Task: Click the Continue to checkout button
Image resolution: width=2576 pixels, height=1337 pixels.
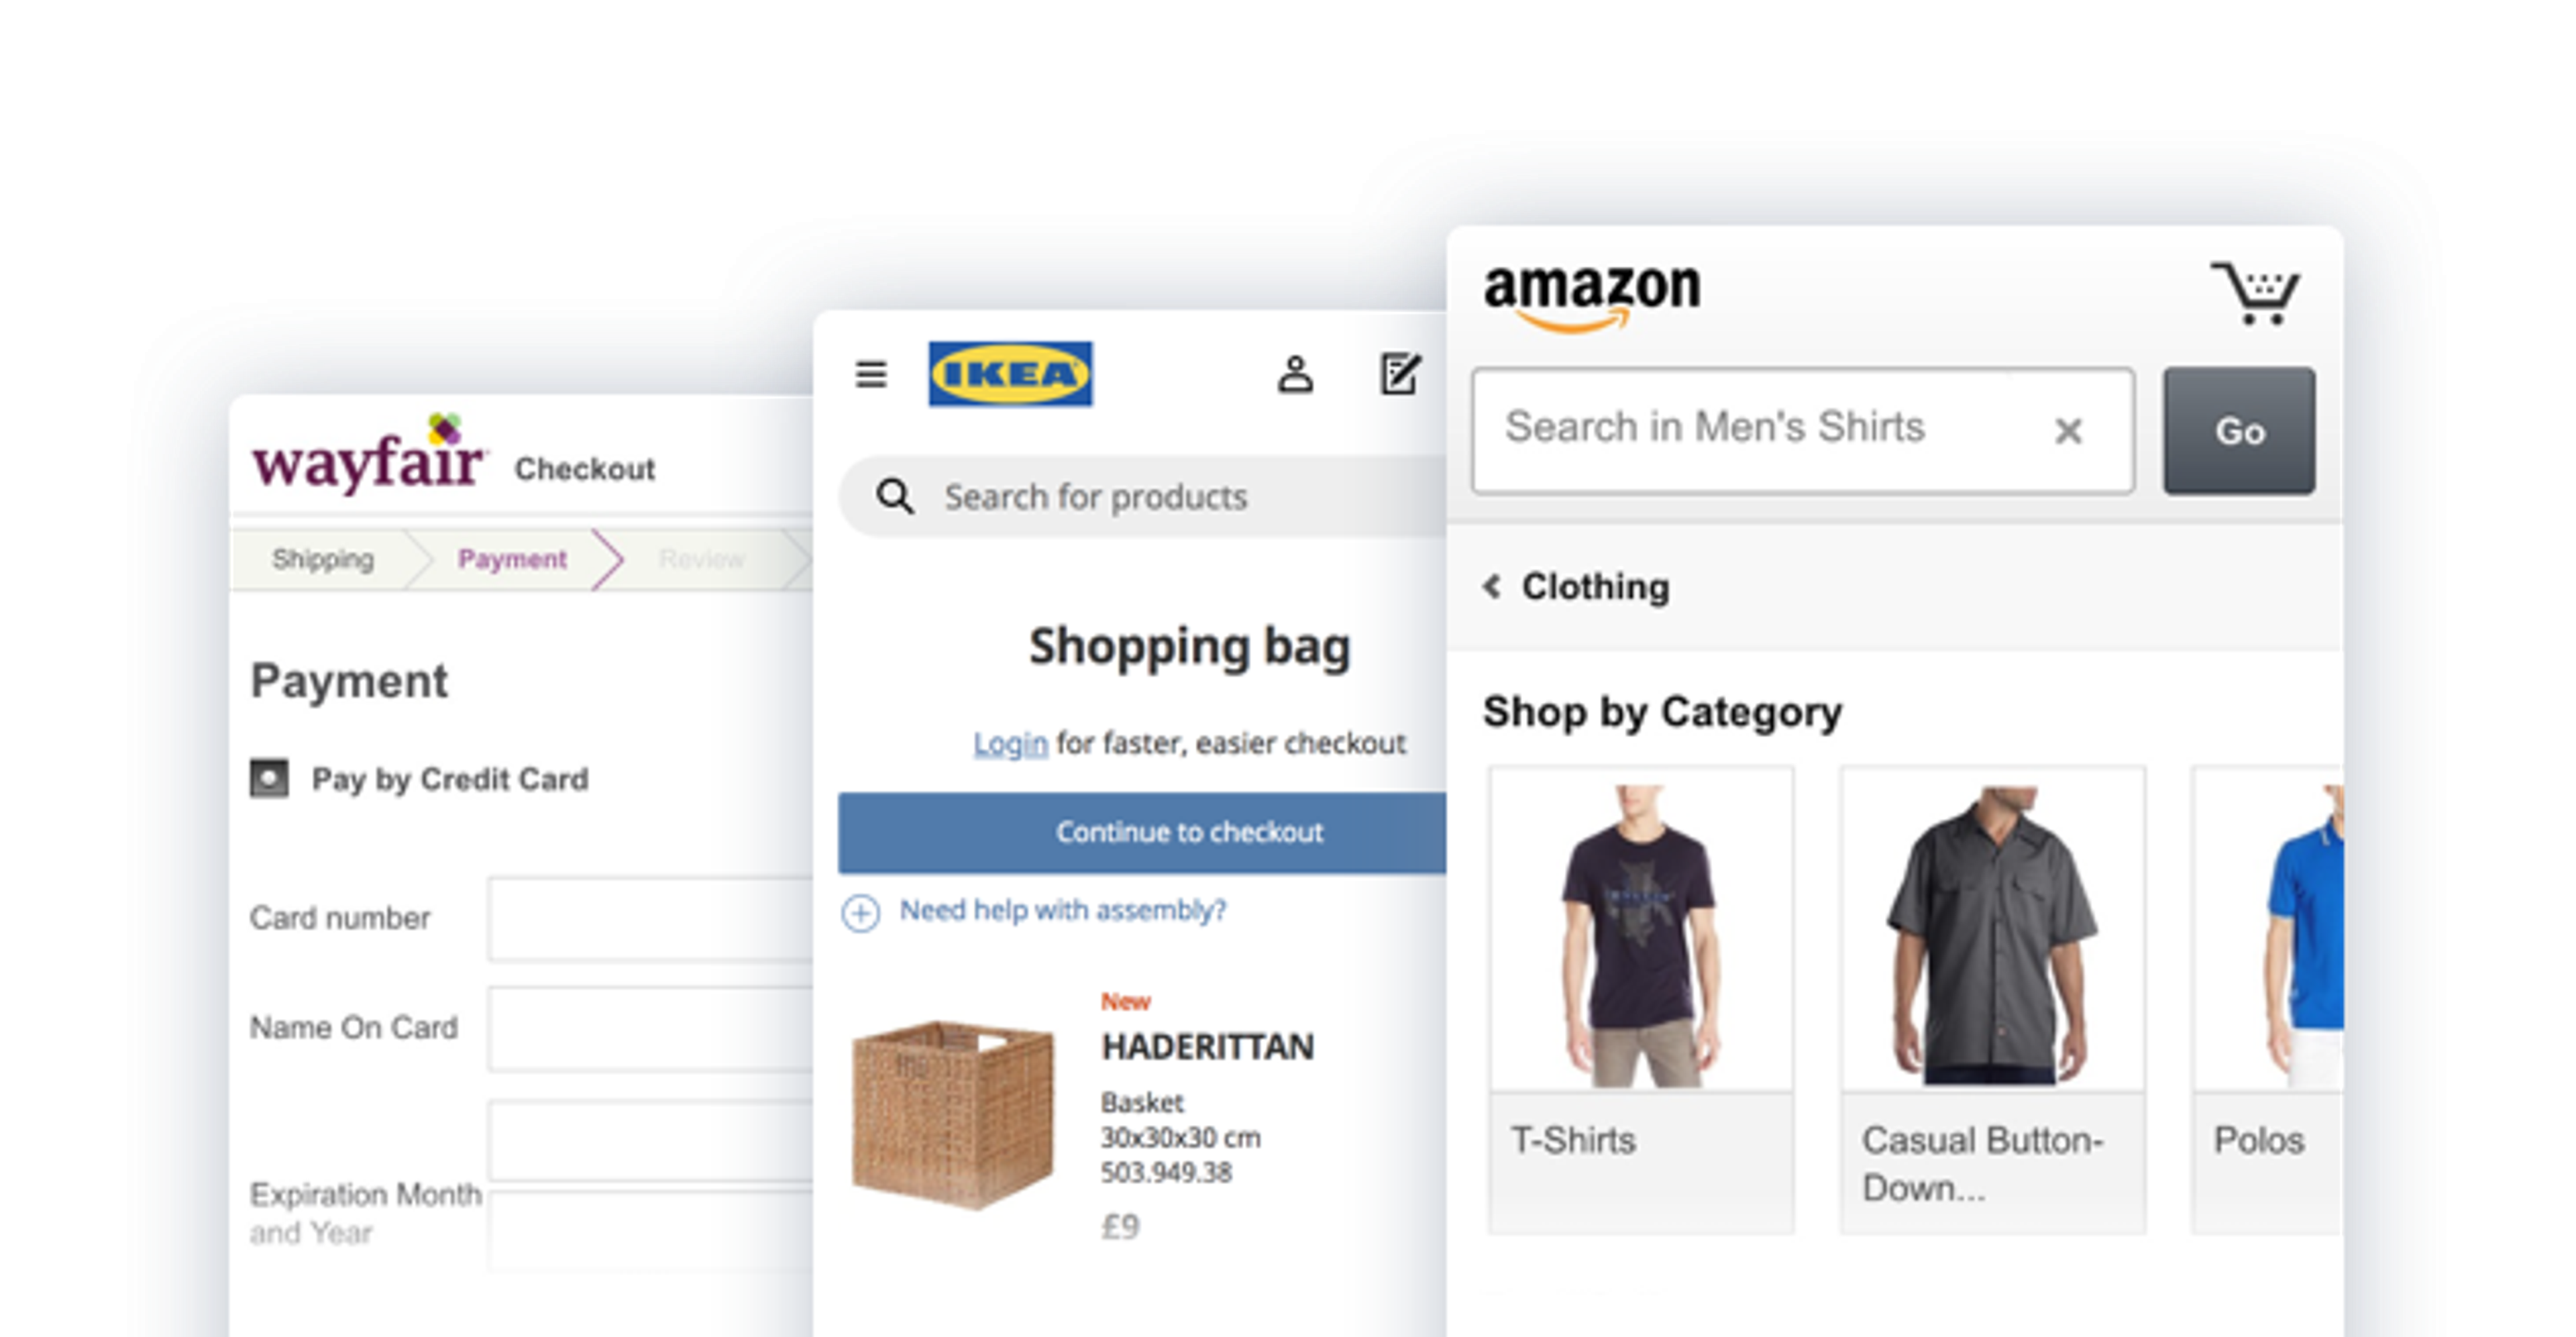Action: (1142, 832)
